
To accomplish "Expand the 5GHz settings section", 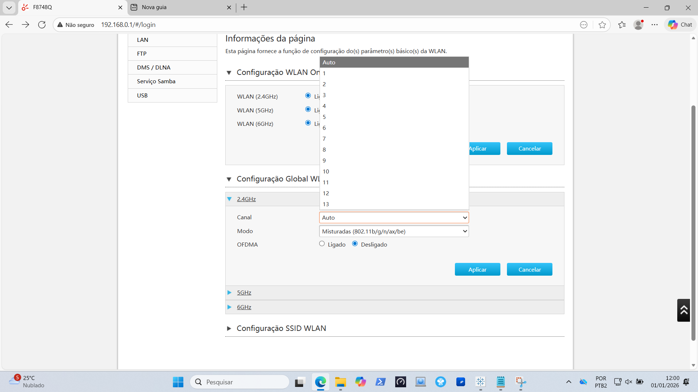I will [244, 293].
